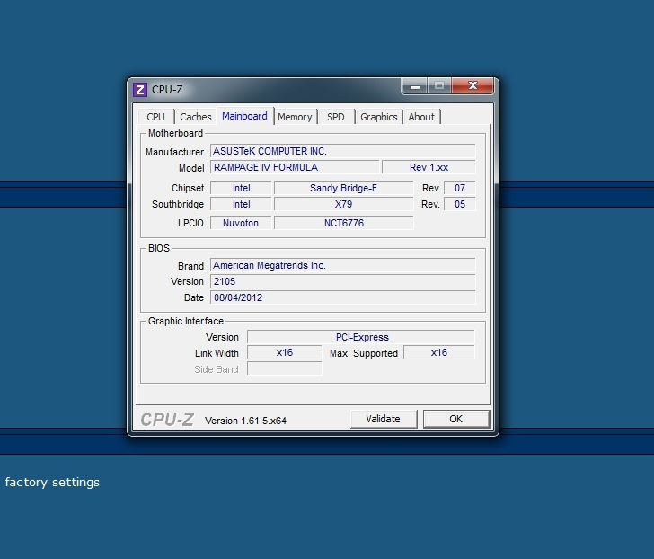Screen dimensions: 654x559
Task: Click the BIOS version 2105 field
Action: (342, 281)
